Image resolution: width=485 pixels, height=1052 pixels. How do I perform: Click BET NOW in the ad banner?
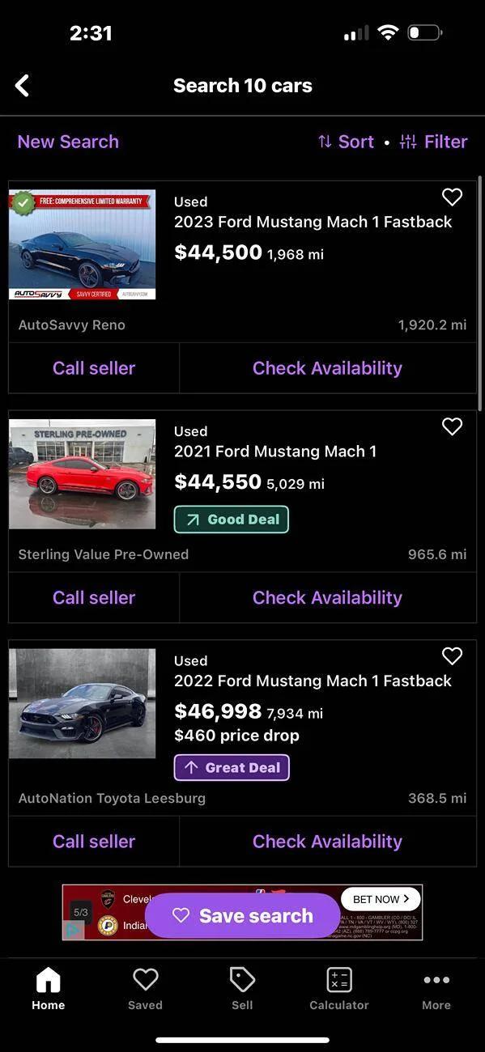[381, 899]
